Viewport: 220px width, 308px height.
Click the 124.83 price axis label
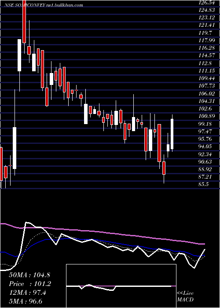(x=206, y=10)
